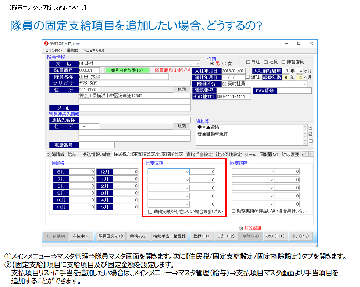Select the 女 radio button
360x287 pixels.
(x=224, y=63)
